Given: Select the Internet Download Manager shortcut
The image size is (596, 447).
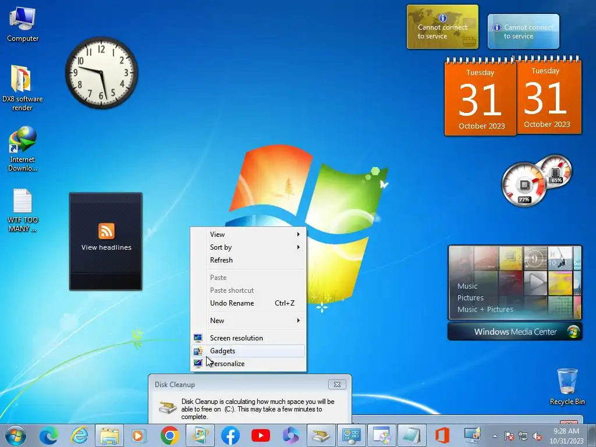Looking at the screenshot, I should click(23, 148).
